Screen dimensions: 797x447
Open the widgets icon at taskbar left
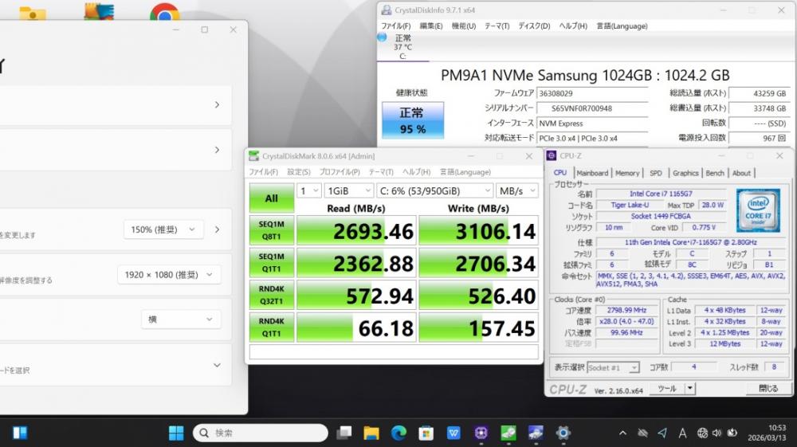coord(20,433)
